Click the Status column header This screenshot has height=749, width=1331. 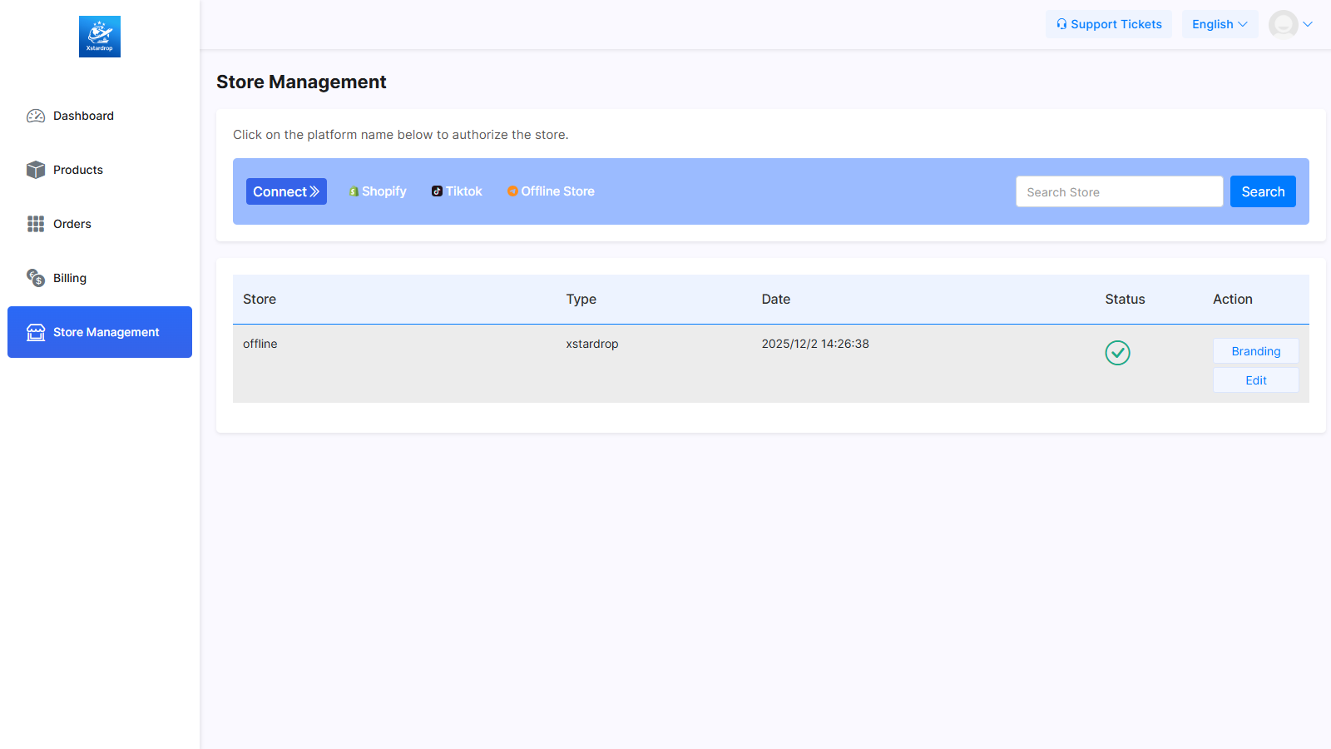tap(1125, 300)
